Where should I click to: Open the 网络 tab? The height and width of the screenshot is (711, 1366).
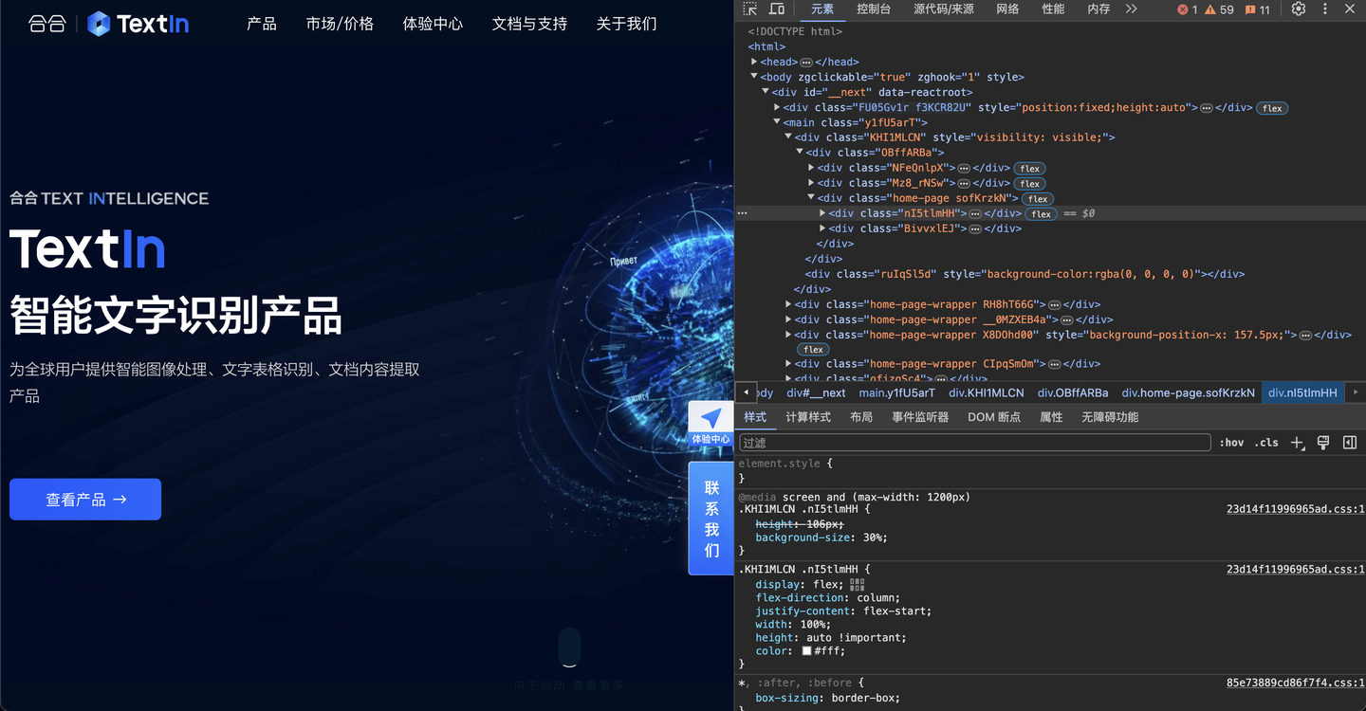(x=1007, y=9)
